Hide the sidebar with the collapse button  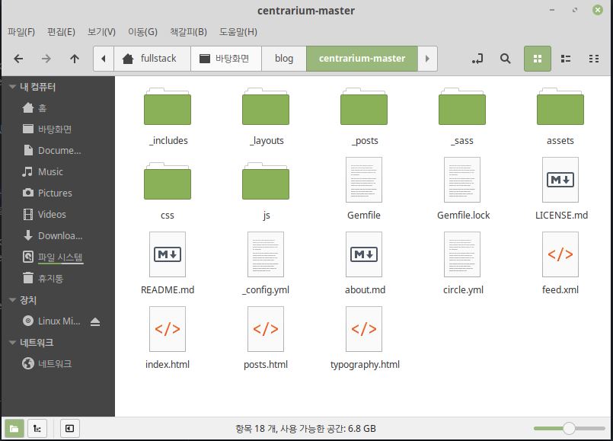tap(69, 429)
